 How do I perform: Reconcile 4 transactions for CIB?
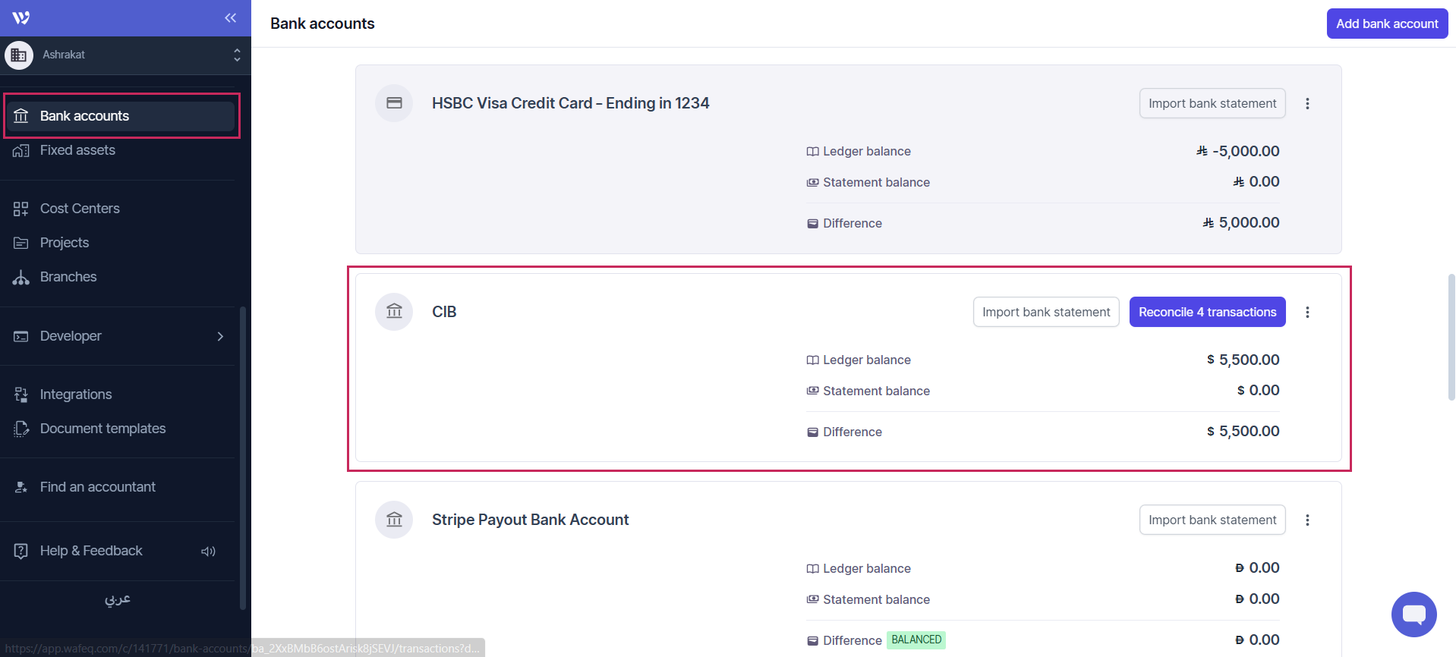click(1207, 312)
